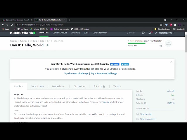Image resolution: width=187 pixels, height=140 pixels.
Task: Click the HackerRank logo
Action: pos(23,33)
